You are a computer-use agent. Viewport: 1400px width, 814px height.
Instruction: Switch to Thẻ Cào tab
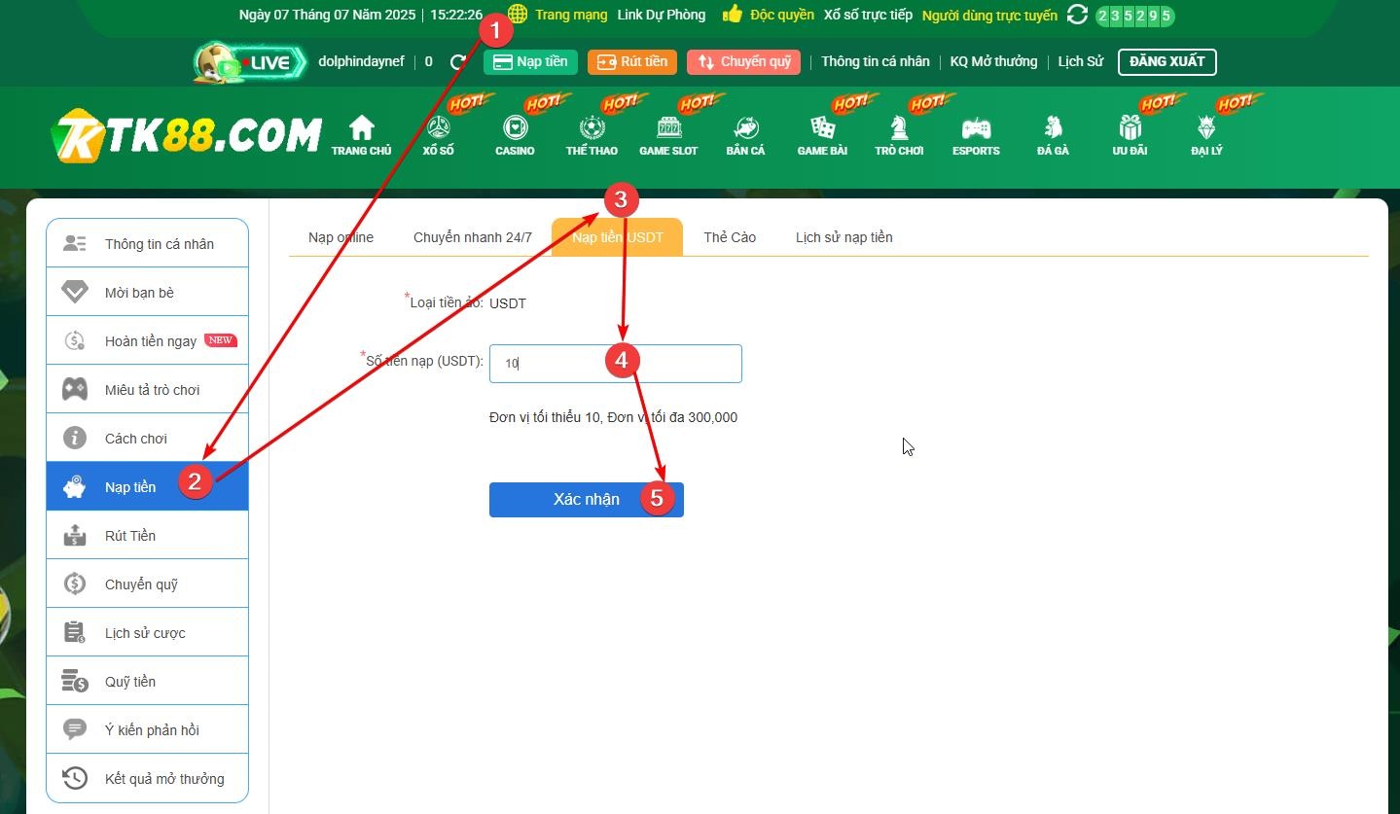[730, 237]
